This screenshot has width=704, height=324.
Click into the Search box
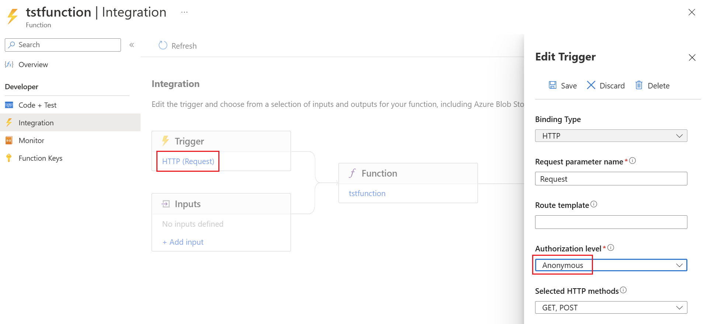click(x=63, y=45)
